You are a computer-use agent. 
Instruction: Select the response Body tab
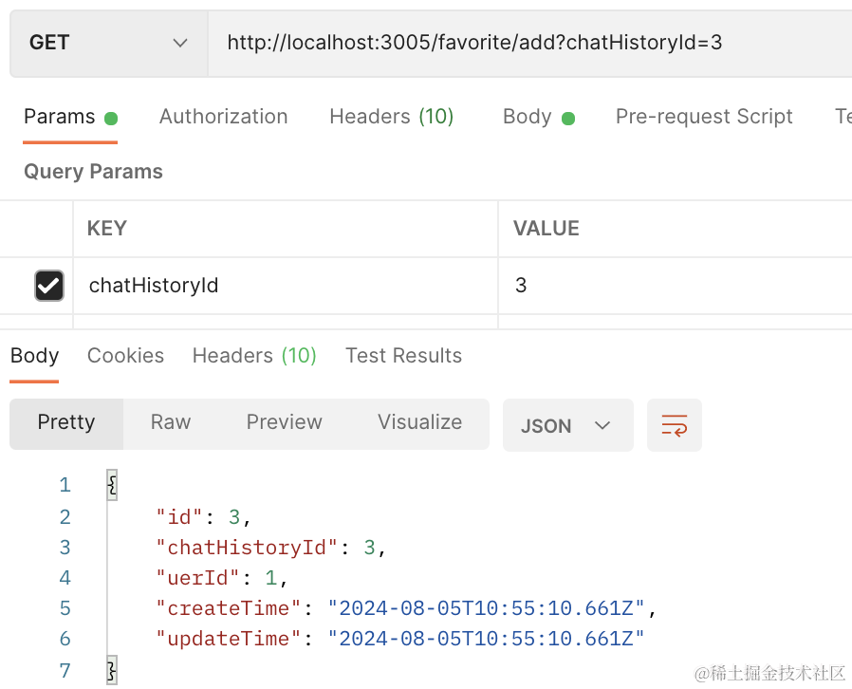[x=35, y=356]
